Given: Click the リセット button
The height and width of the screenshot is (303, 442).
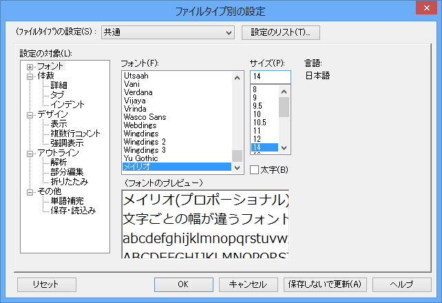Looking at the screenshot, I should coord(47,284).
